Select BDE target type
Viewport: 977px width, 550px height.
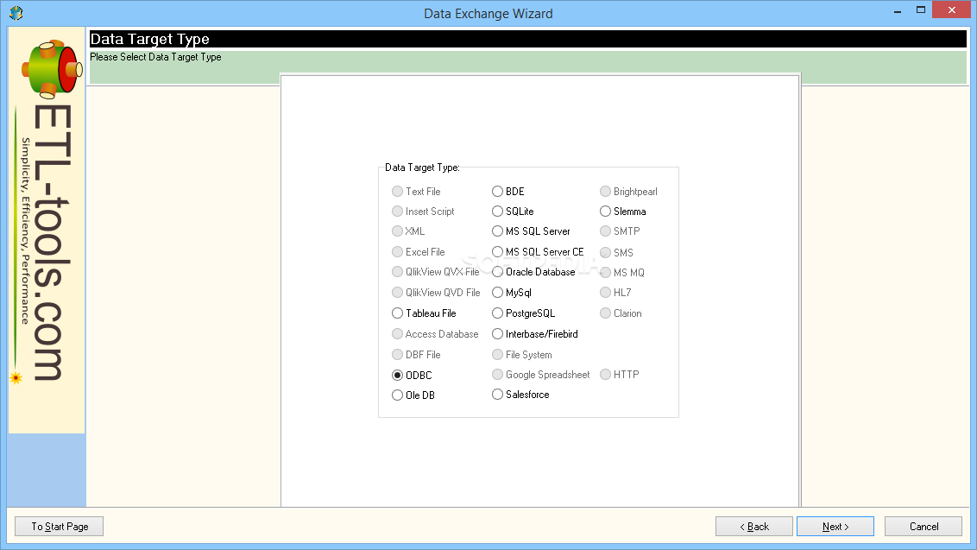pyautogui.click(x=507, y=192)
